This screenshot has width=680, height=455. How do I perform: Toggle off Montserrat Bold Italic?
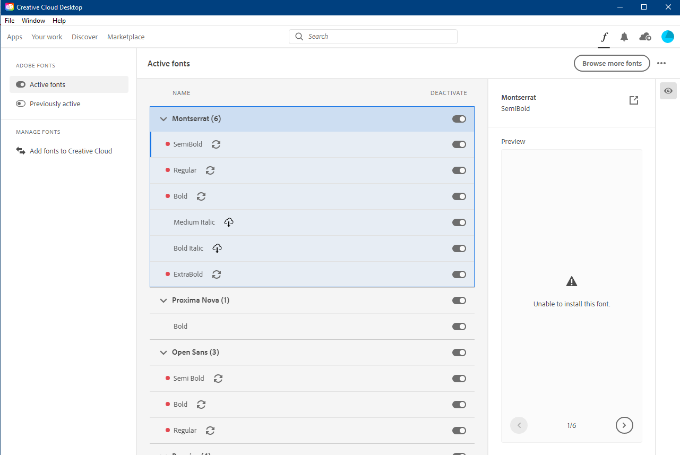click(x=459, y=248)
